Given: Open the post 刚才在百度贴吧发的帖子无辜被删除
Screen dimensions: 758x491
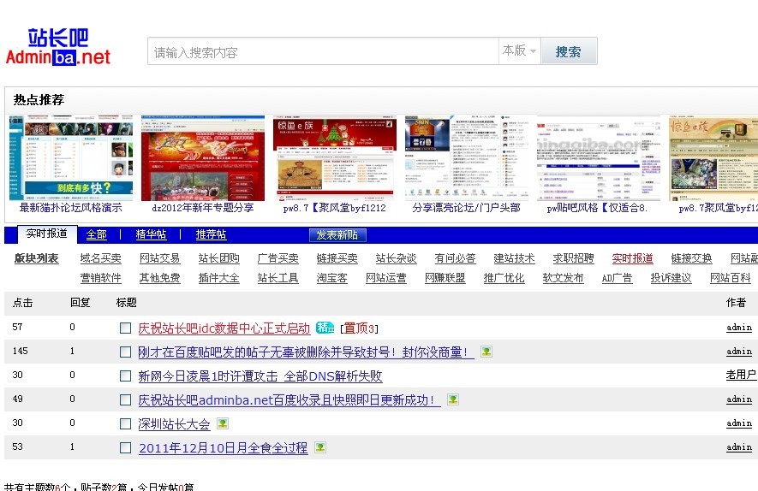Looking at the screenshot, I should click(x=306, y=352).
